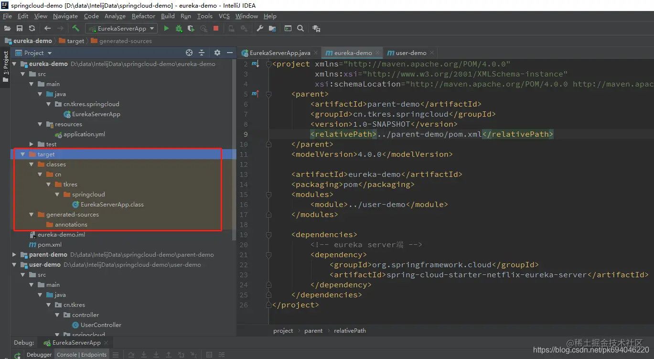Run EurekaServerApp with the green play icon
This screenshot has width=654, height=359.
[166, 29]
